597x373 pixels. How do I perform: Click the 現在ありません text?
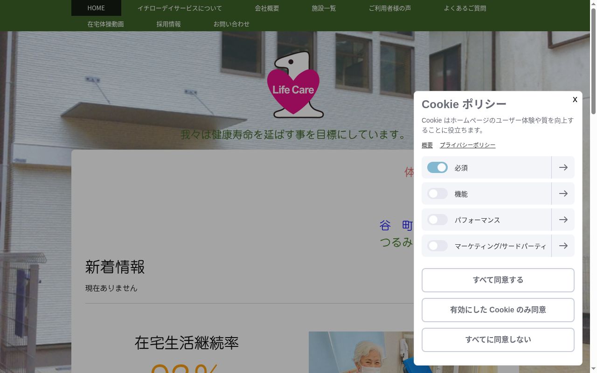coord(111,288)
